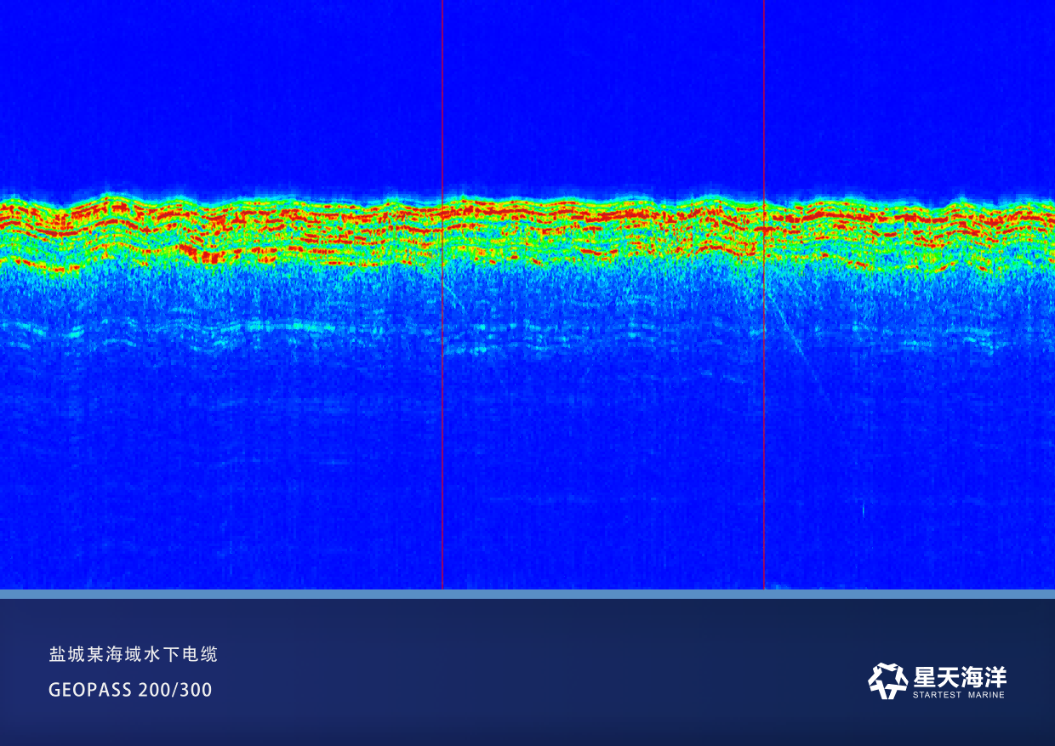1055x746 pixels.
Task: Click the text "GEOPASS 200/300"
Action: coord(130,690)
